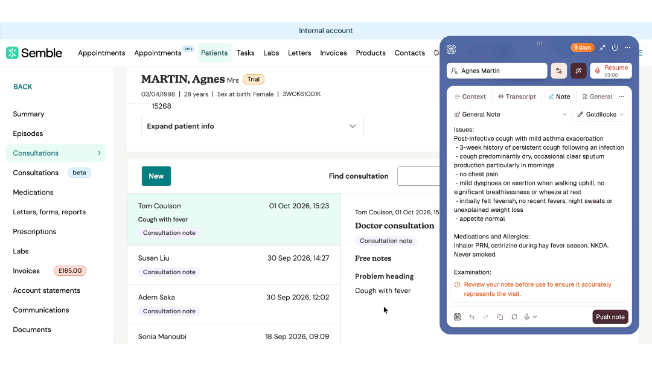The width and height of the screenshot is (652, 367).
Task: Expand the Consultations sidebar chevron
Action: tap(99, 153)
